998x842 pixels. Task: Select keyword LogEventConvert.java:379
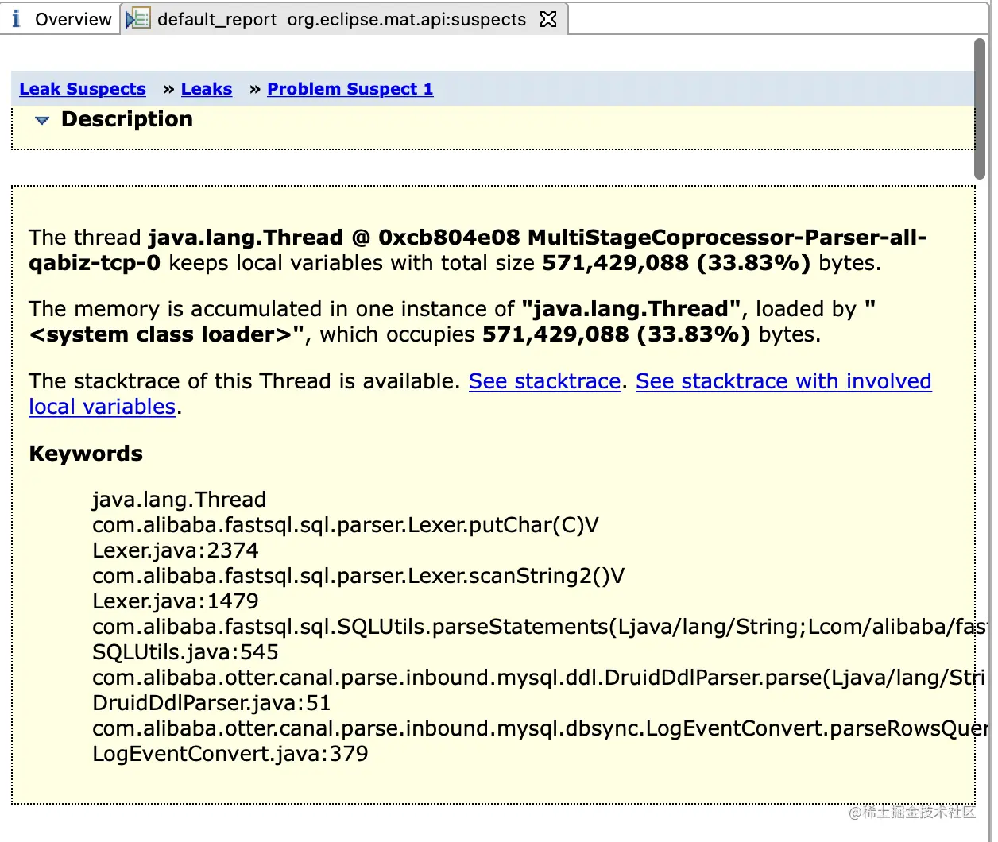tap(230, 754)
